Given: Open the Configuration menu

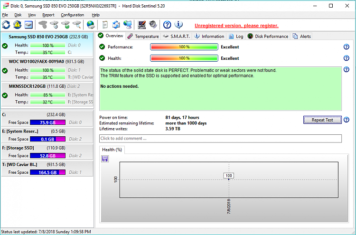Looking at the screenshot, I should pos(72,15).
